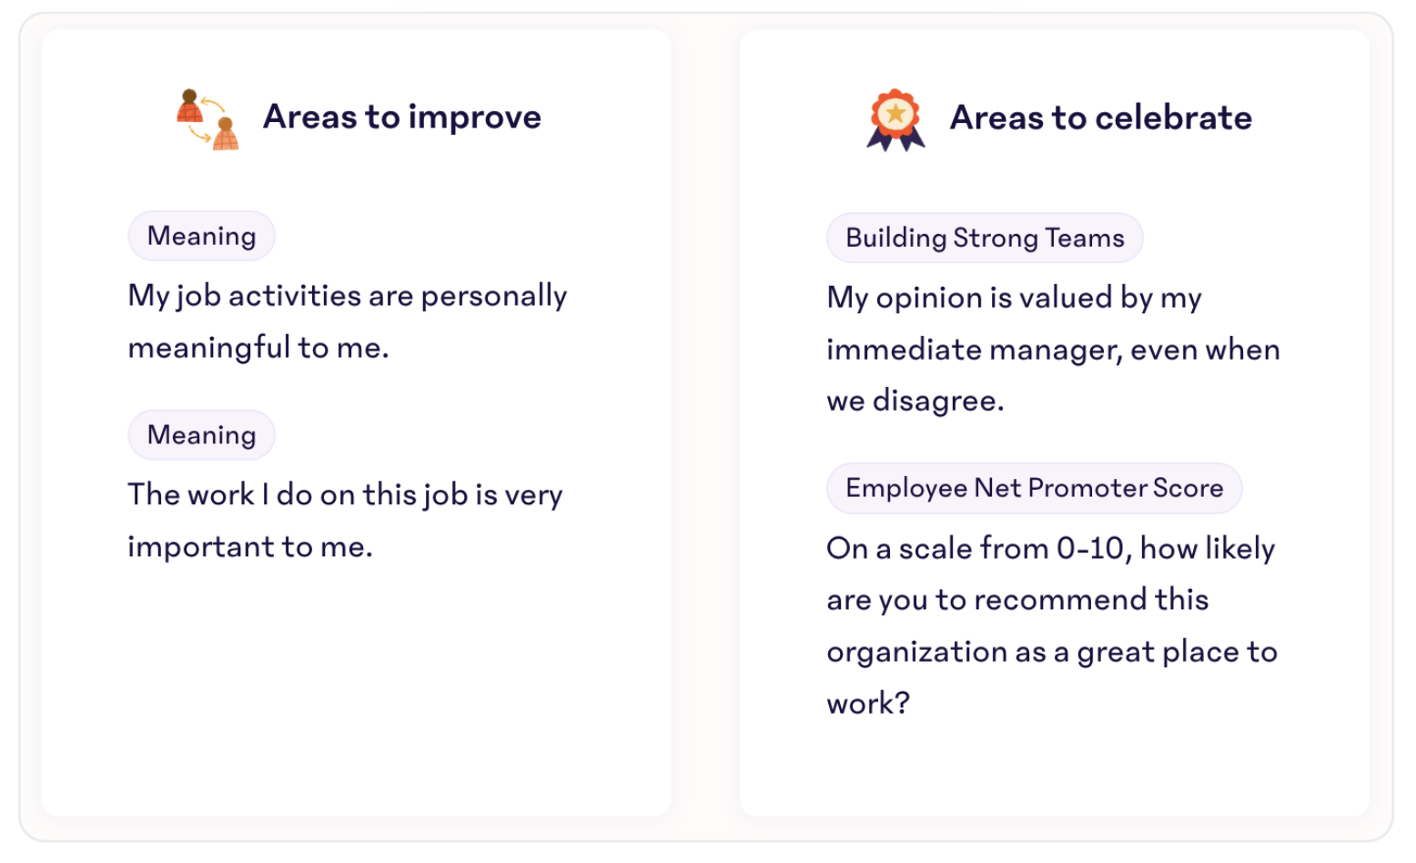Click the Meaning tag above 'My job activities'
Screen dimensions: 1416x863
(x=201, y=236)
